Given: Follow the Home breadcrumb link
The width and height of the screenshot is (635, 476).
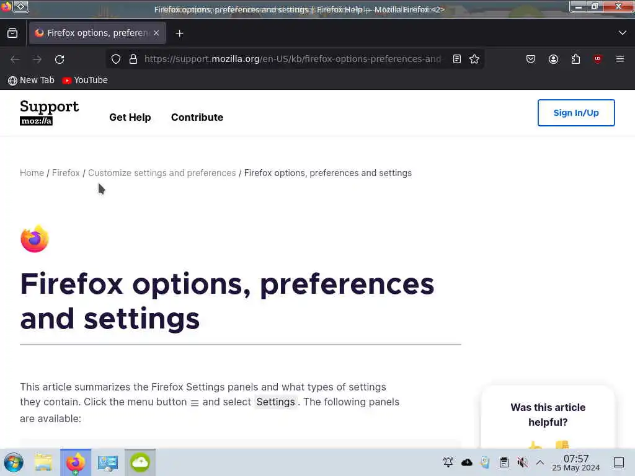Looking at the screenshot, I should (x=32, y=173).
